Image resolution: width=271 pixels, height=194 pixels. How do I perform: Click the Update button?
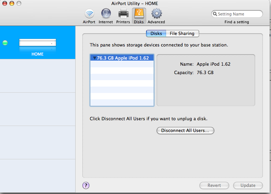click(x=248, y=185)
